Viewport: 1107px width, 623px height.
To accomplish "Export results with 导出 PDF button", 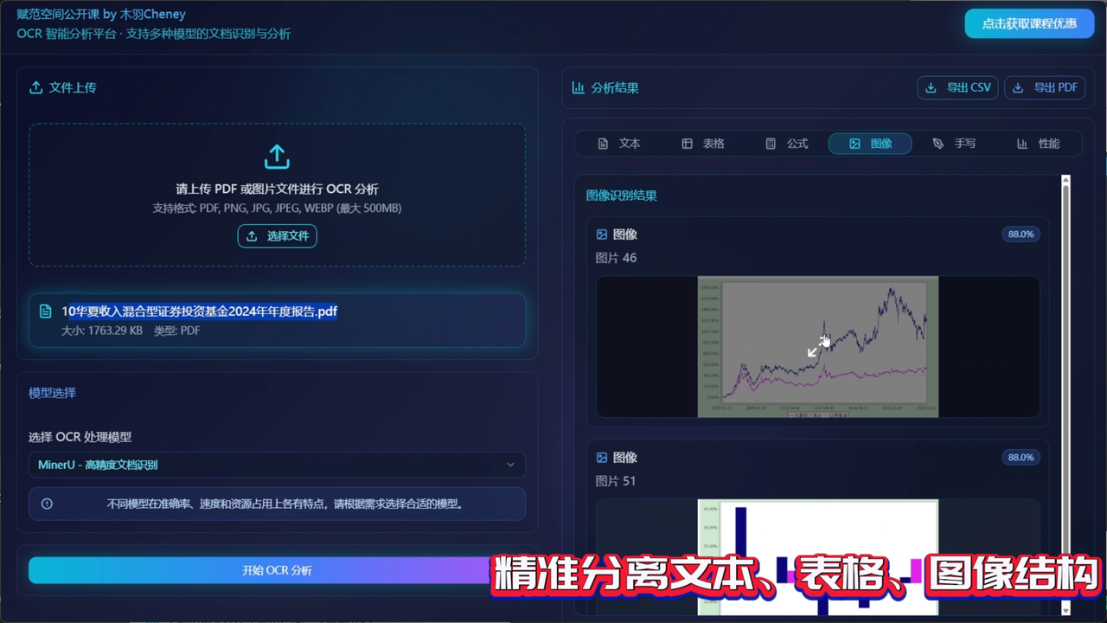I will click(1045, 87).
